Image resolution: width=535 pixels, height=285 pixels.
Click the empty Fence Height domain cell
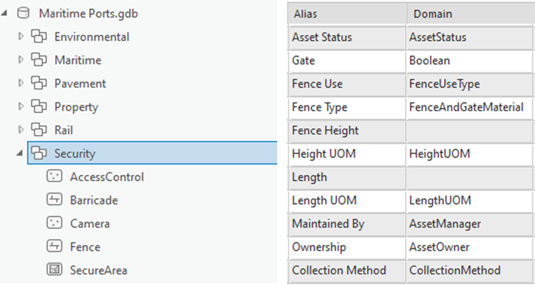coord(470,131)
